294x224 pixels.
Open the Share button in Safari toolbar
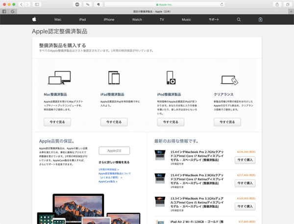point(277,4)
